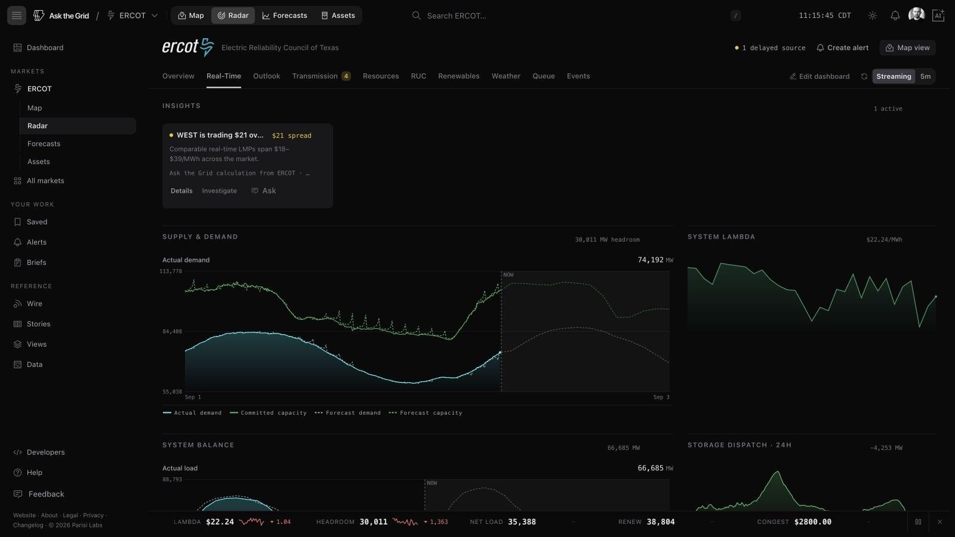Click the refresh icon beside Streaming
The width and height of the screenshot is (955, 537).
pos(864,76)
